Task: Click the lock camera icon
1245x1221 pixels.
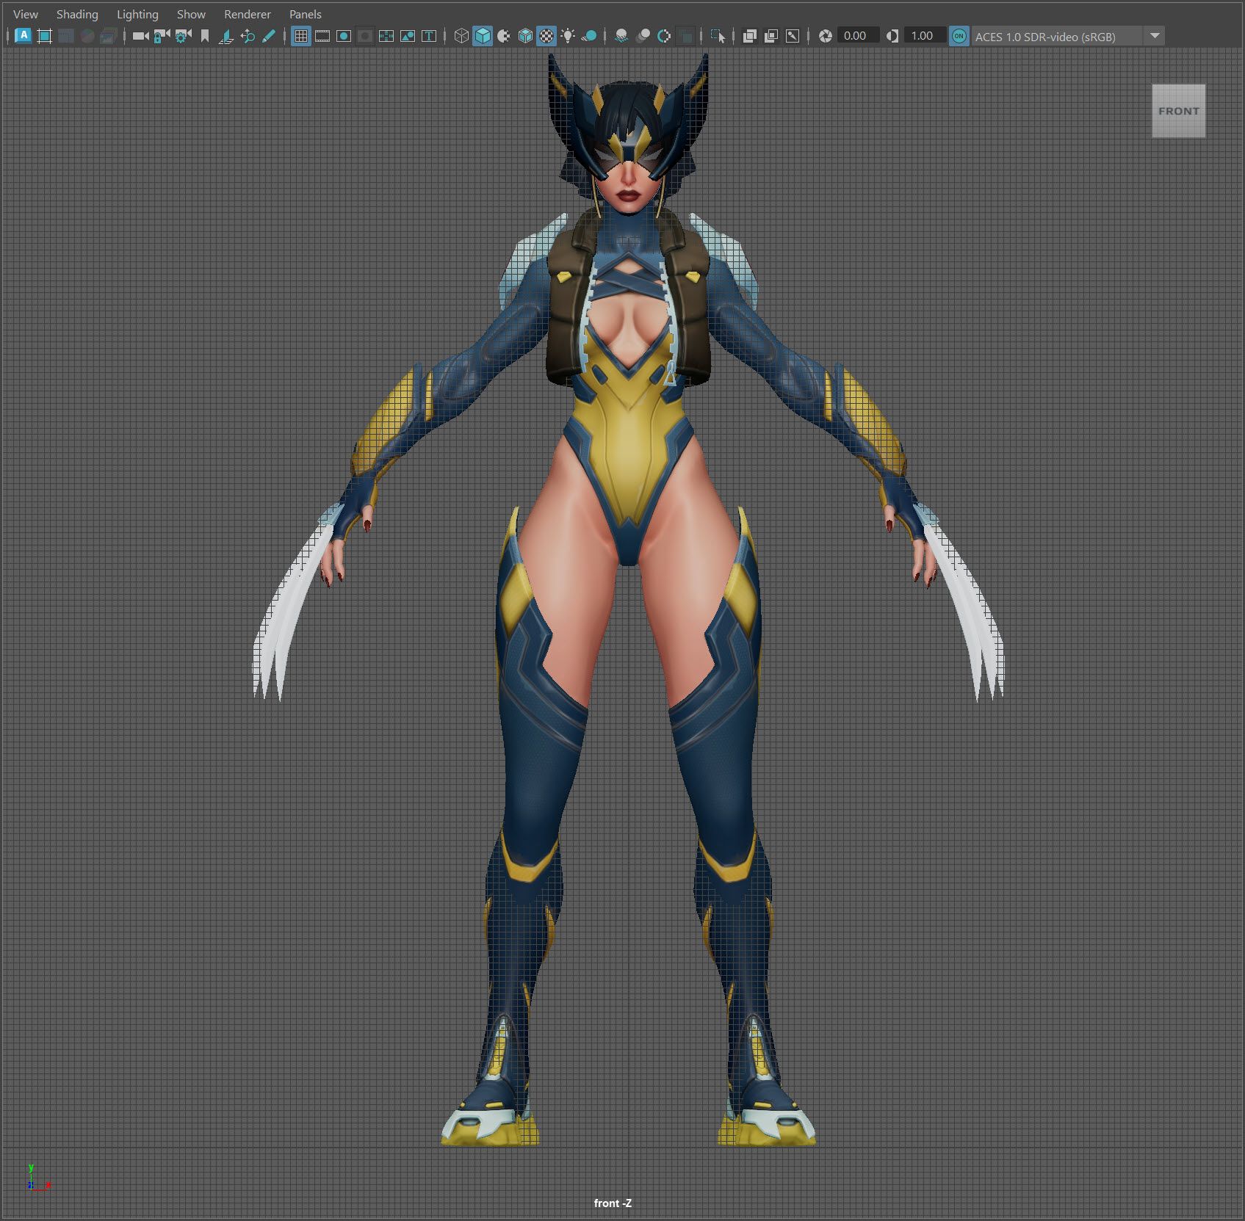Action: [x=162, y=36]
